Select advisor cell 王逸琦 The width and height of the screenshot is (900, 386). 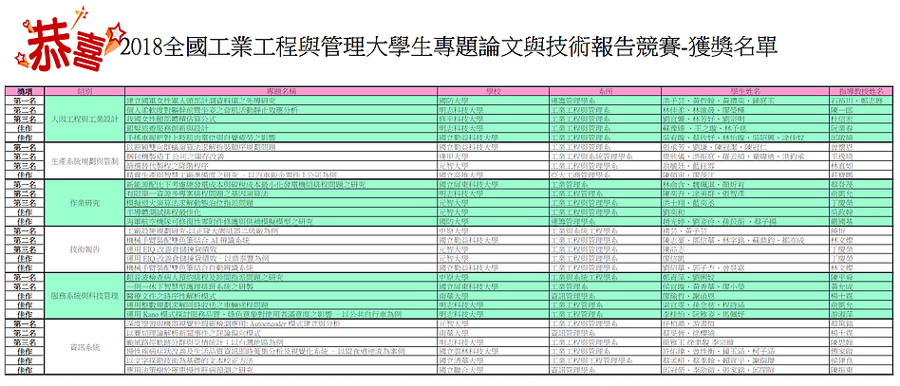860,156
